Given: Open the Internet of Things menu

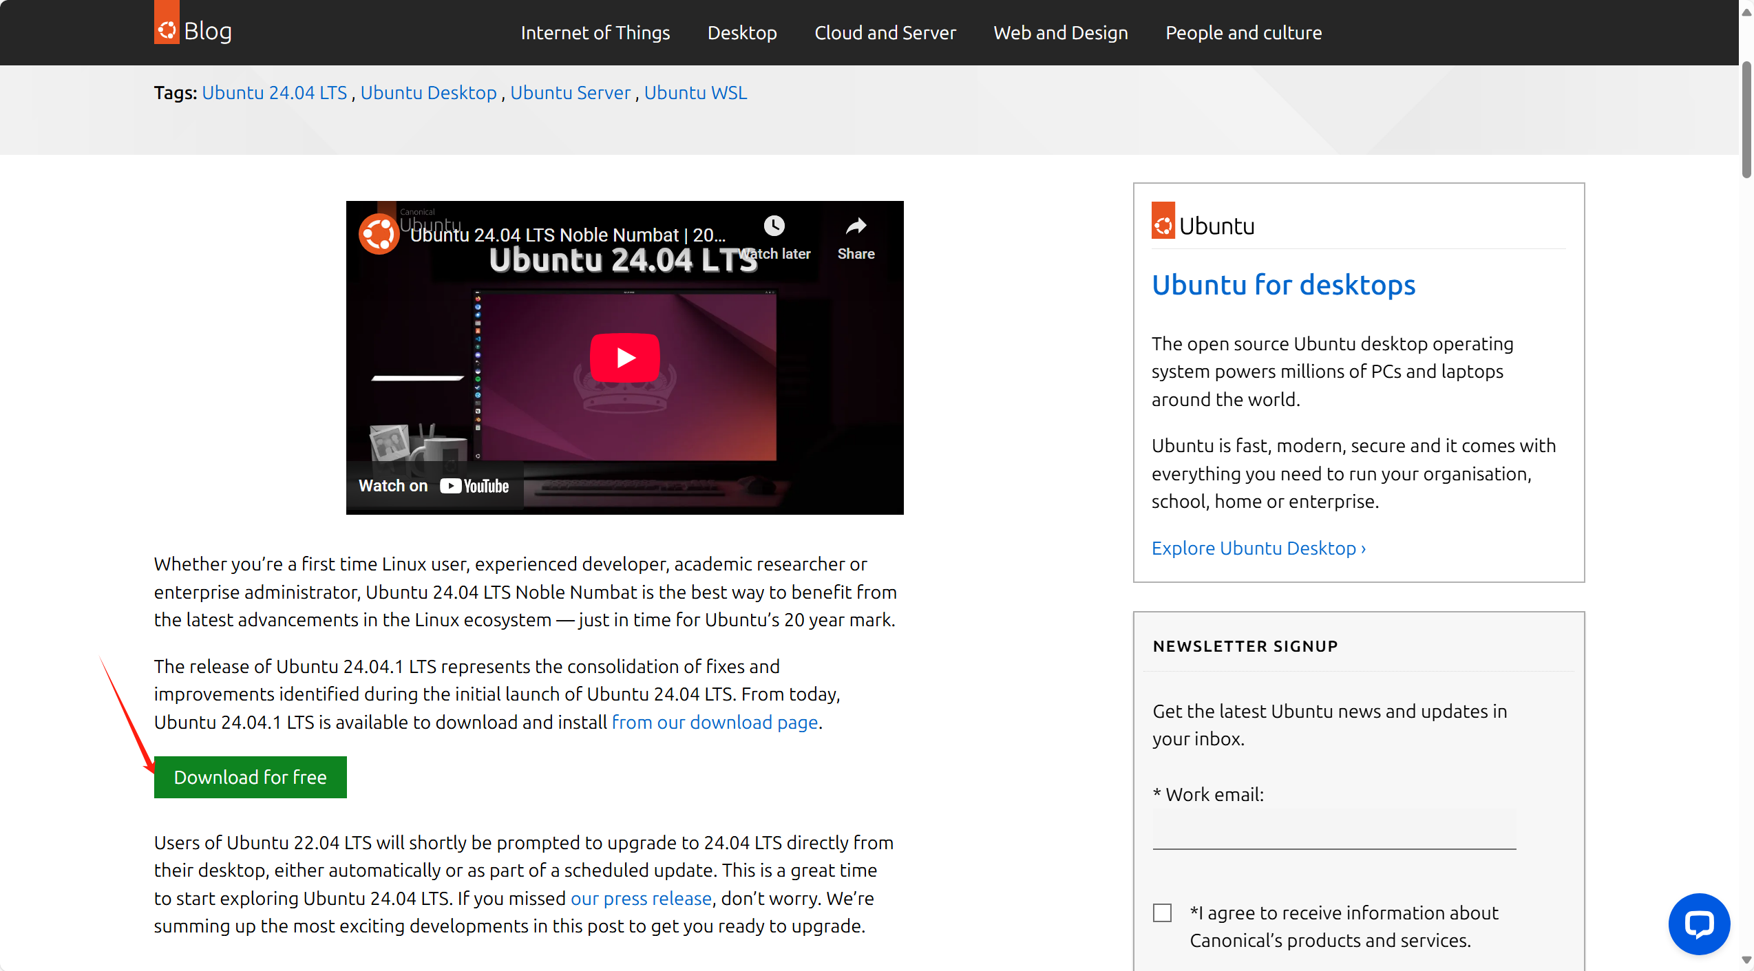Looking at the screenshot, I should pyautogui.click(x=595, y=32).
